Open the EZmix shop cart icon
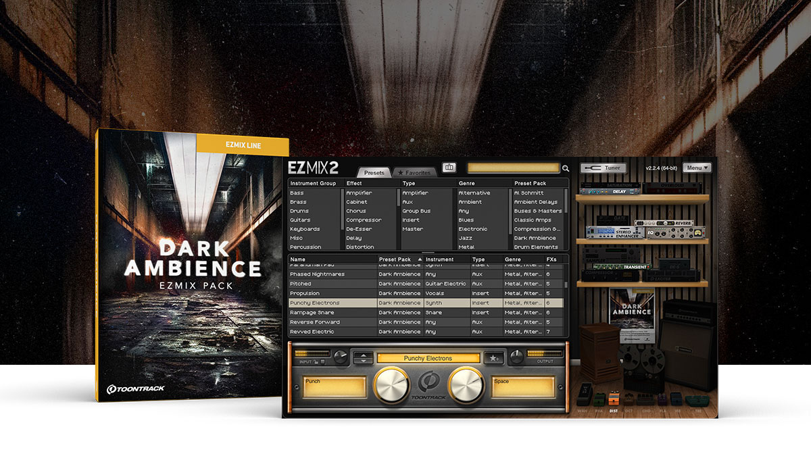Screen dimensions: 811x456 point(449,167)
